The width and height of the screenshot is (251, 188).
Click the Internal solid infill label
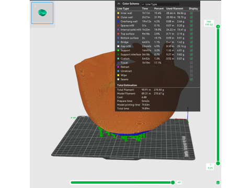pos(131,30)
